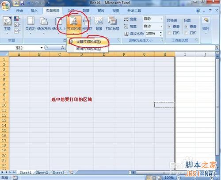Open the Name Box dropdown arrow
This screenshot has height=180, width=221.
pos(42,48)
